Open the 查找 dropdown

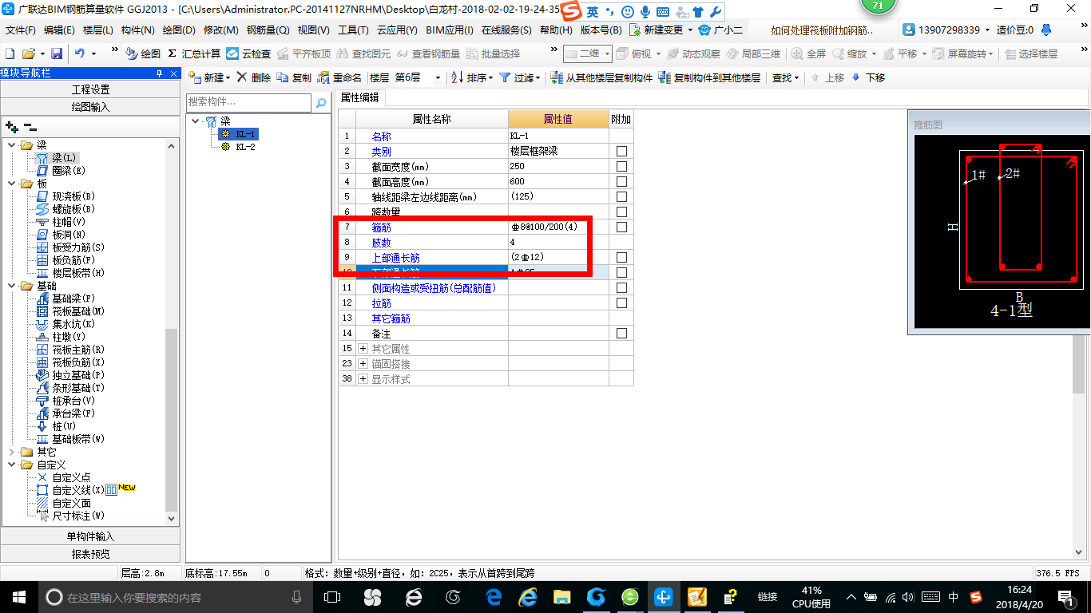(785, 77)
